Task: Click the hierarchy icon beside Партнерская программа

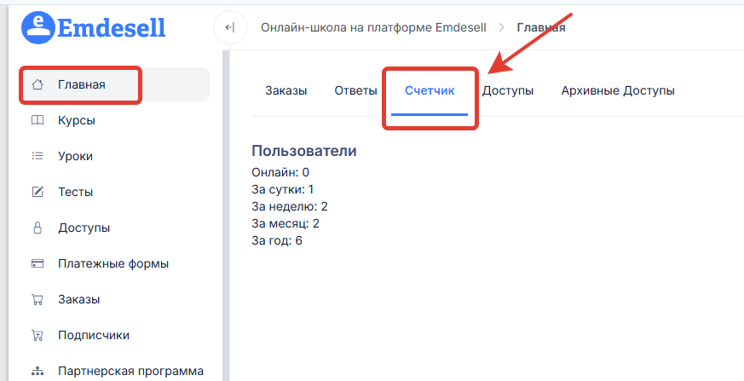Action: pyautogui.click(x=37, y=371)
